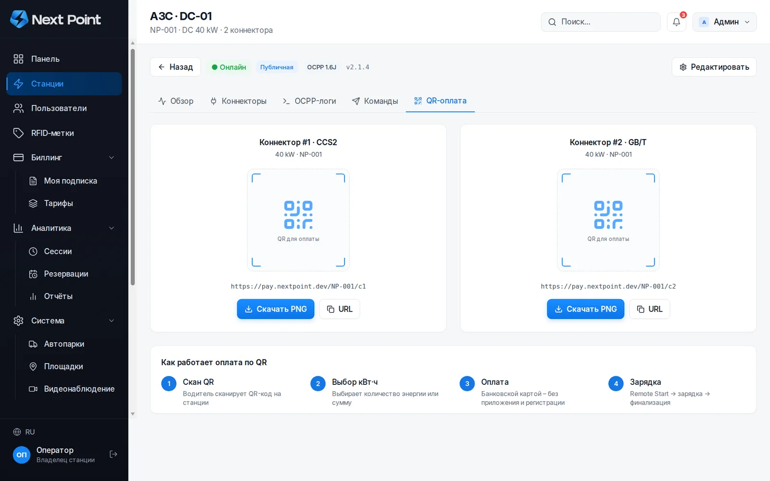Open notifications bell icon
Viewport: 770px width, 481px height.
(676, 22)
